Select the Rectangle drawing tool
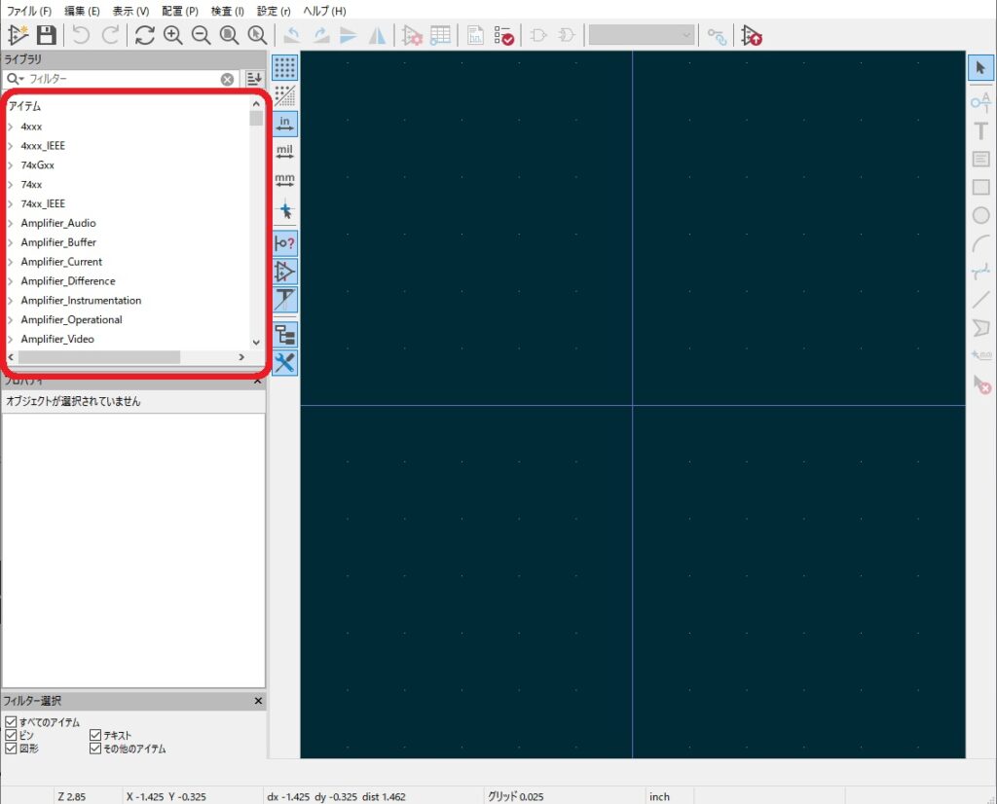The height and width of the screenshot is (804, 997). (x=980, y=187)
